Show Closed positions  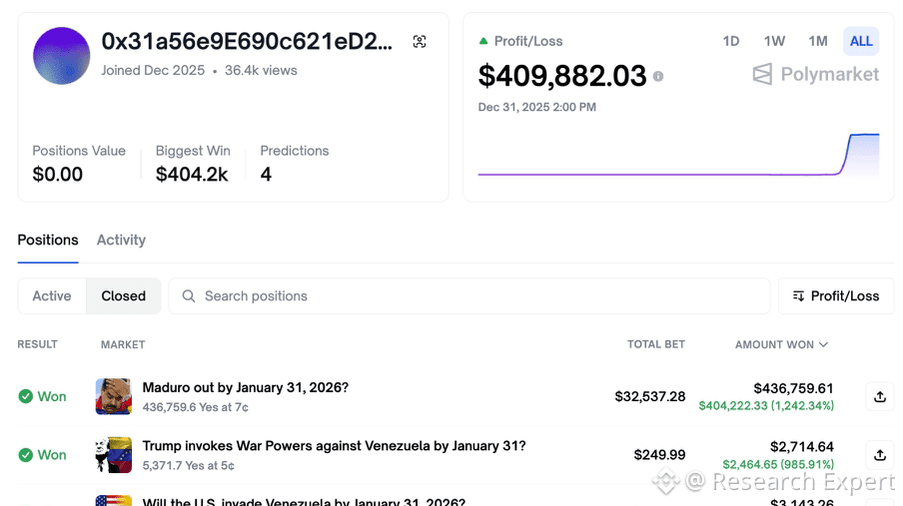124,296
